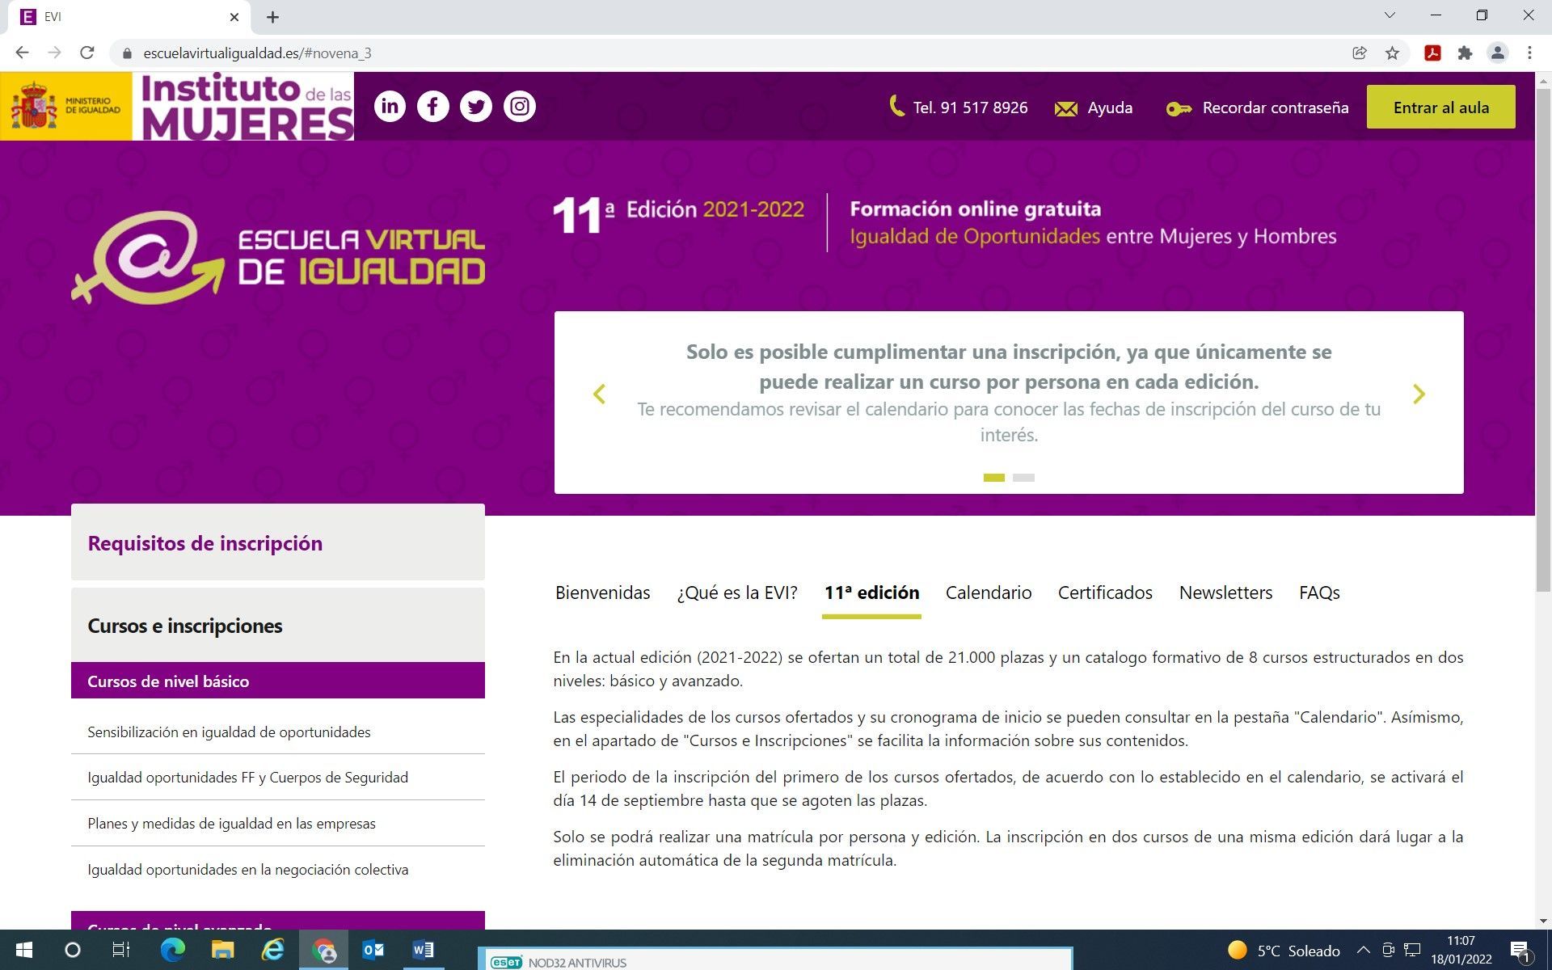Select the first carousel indicator
1552x970 pixels.
click(x=994, y=478)
